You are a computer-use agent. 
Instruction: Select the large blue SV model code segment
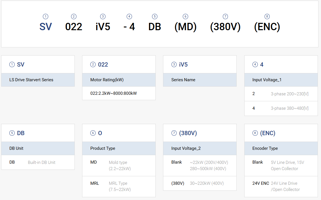(x=46, y=27)
